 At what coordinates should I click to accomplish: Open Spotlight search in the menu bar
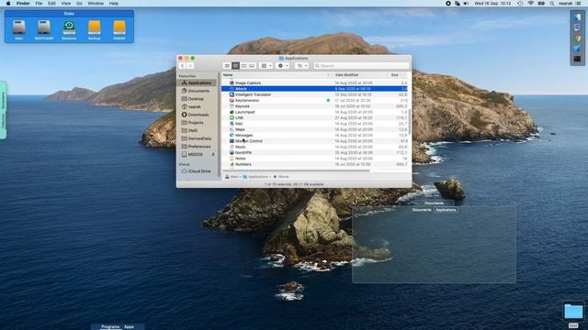[552, 4]
